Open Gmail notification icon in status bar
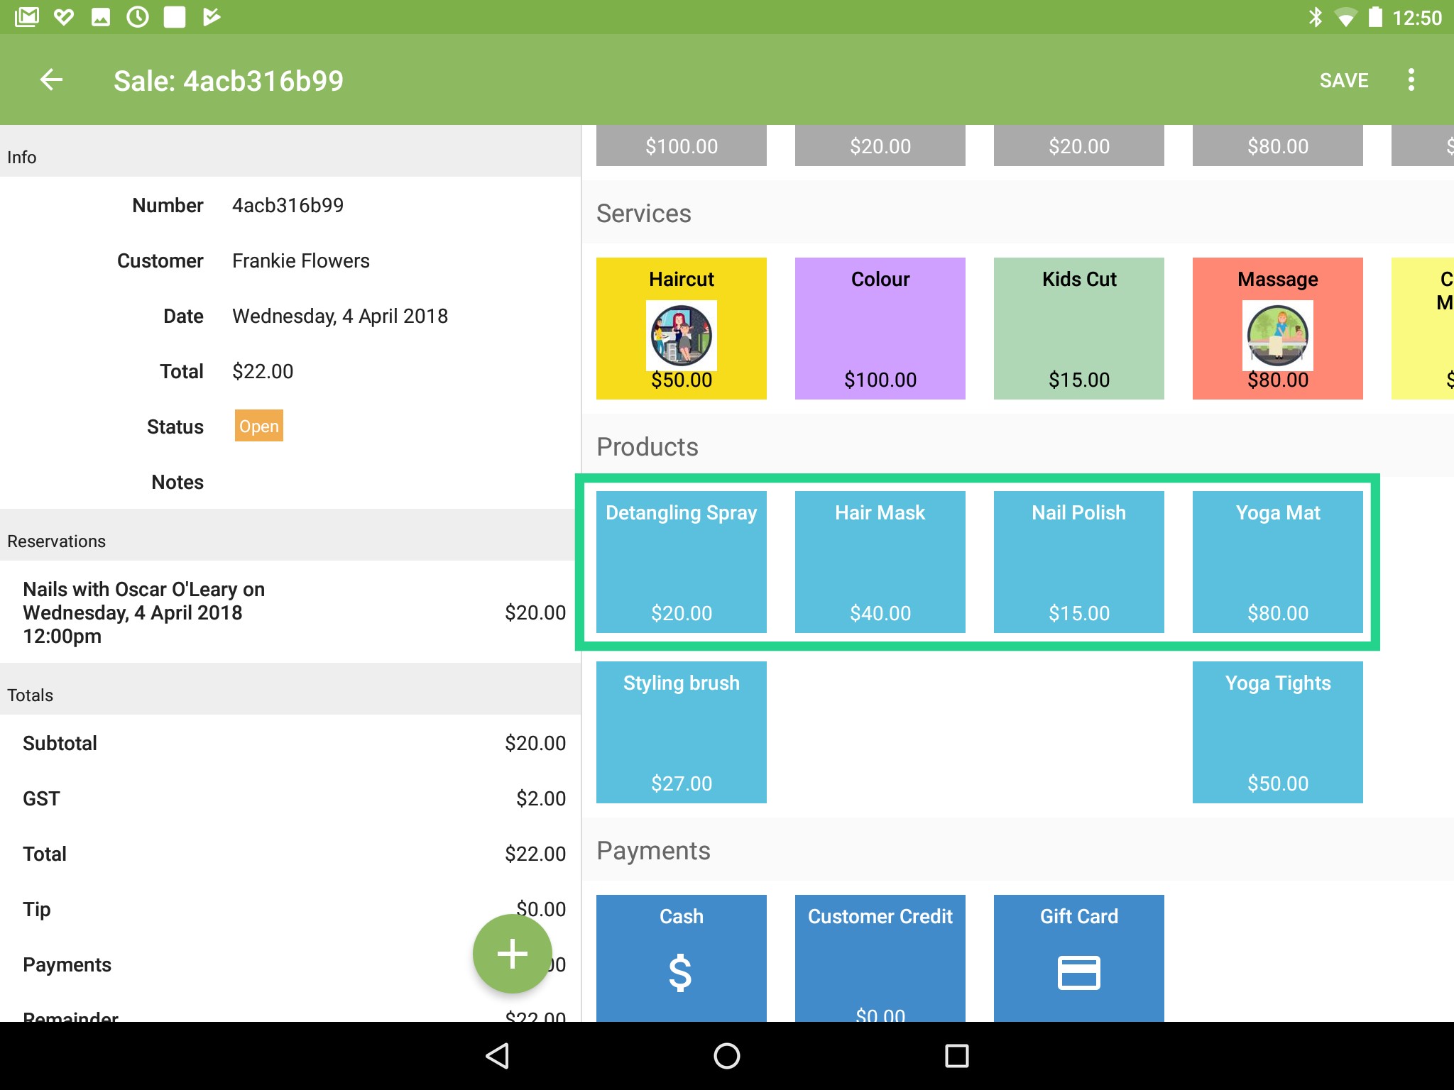Image resolution: width=1454 pixels, height=1090 pixels. pyautogui.click(x=27, y=16)
